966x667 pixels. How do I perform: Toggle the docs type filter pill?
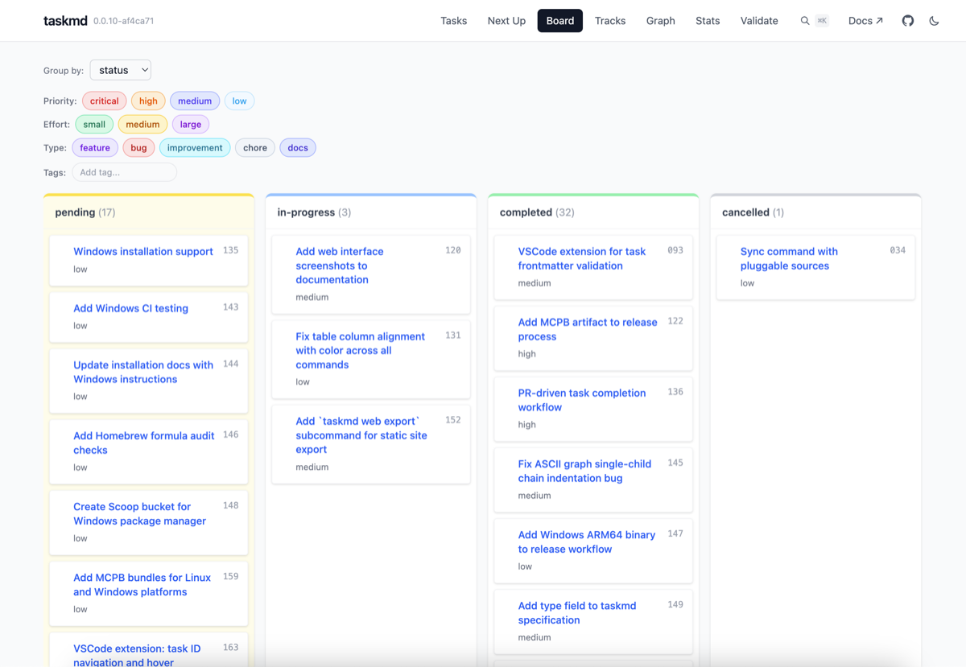coord(298,147)
